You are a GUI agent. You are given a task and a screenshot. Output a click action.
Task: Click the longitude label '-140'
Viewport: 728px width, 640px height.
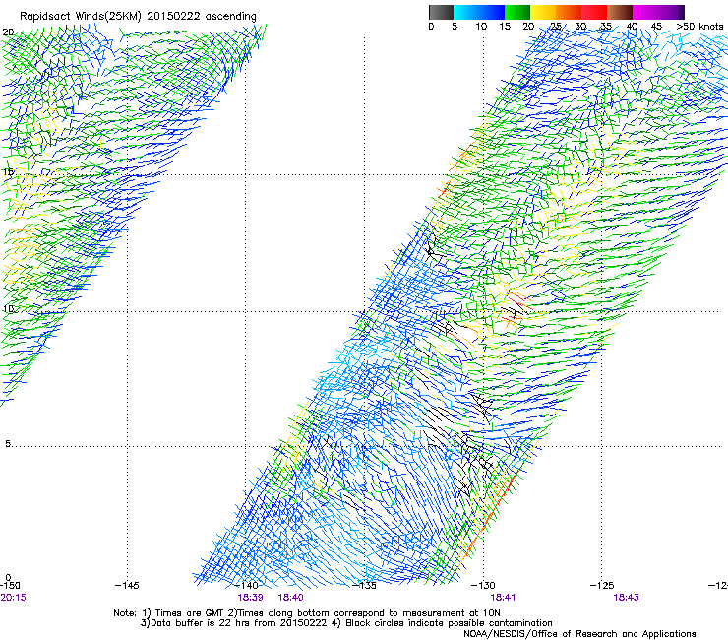[x=246, y=586]
